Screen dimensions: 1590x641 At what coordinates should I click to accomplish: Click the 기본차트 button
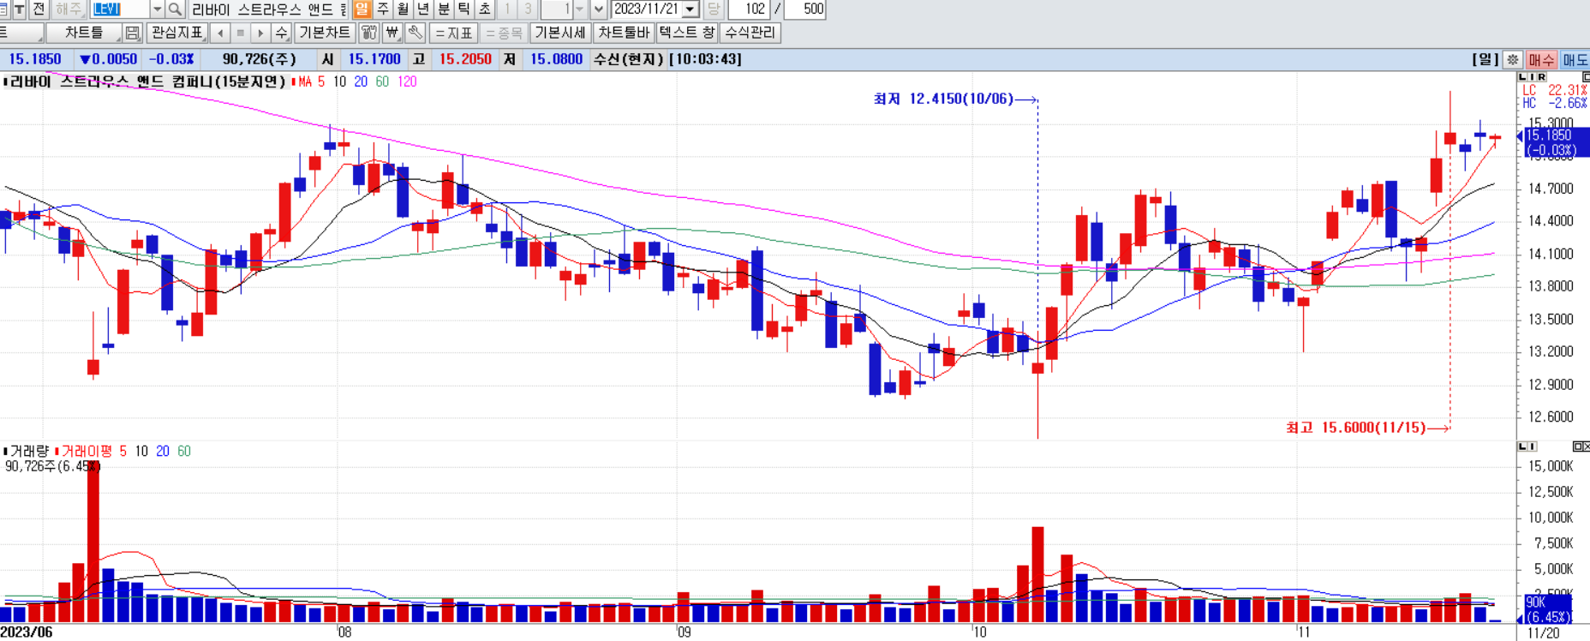tap(325, 33)
